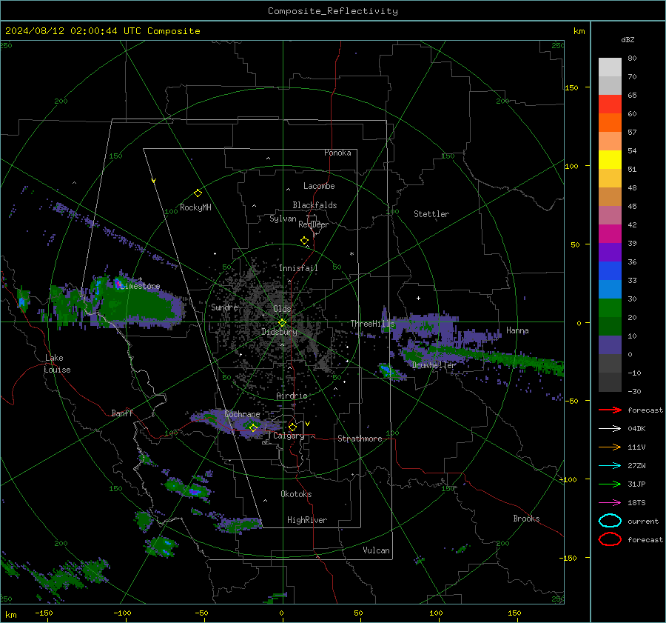Image resolution: width=666 pixels, height=623 pixels.
Task: Select the purple 39 dBZ legend swatch
Action: (610, 252)
